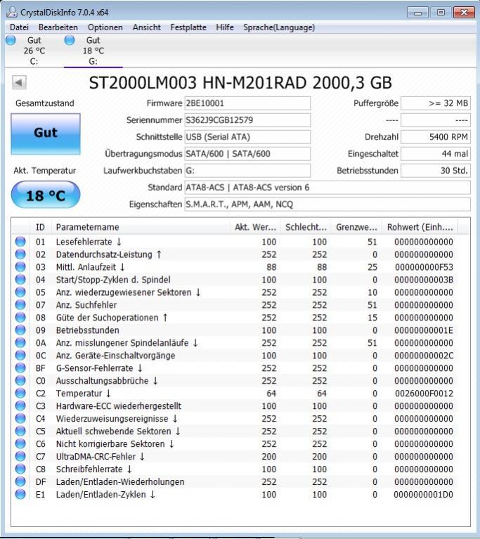Click status orb for Anz. Geräte-Einschaltvorgänge
This screenshot has width=480, height=539.
coord(20,356)
